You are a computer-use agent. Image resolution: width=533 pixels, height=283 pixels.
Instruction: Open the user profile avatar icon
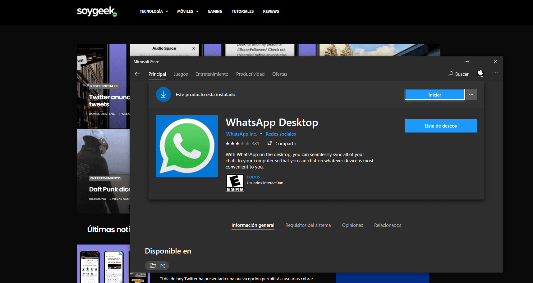[480, 74]
